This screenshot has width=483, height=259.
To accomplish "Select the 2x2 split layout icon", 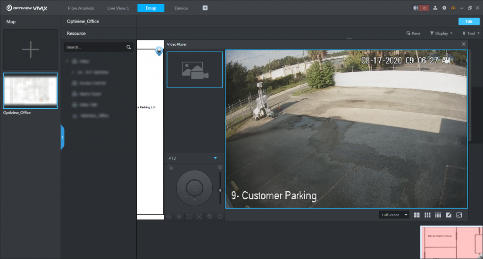I will tap(417, 215).
